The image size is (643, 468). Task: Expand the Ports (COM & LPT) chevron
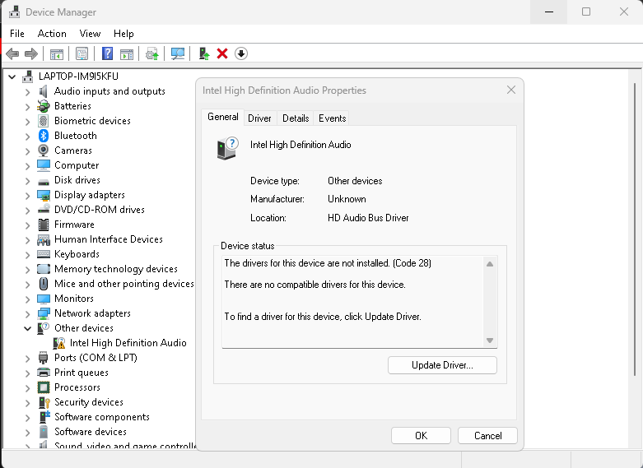(27, 358)
